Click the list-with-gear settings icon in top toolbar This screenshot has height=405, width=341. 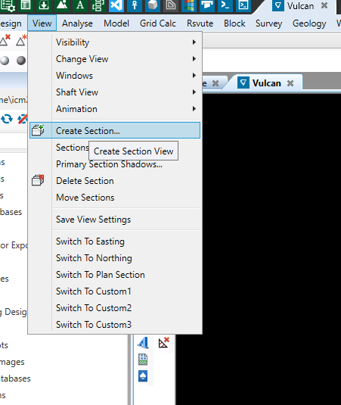(8, 5)
